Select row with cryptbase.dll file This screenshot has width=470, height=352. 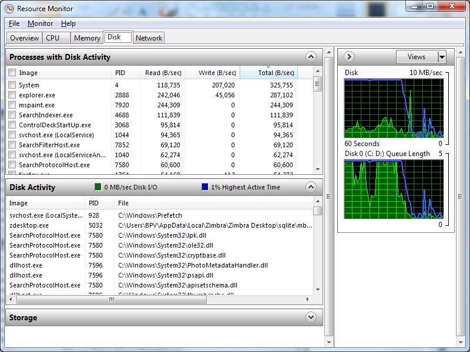pyautogui.click(x=160, y=255)
